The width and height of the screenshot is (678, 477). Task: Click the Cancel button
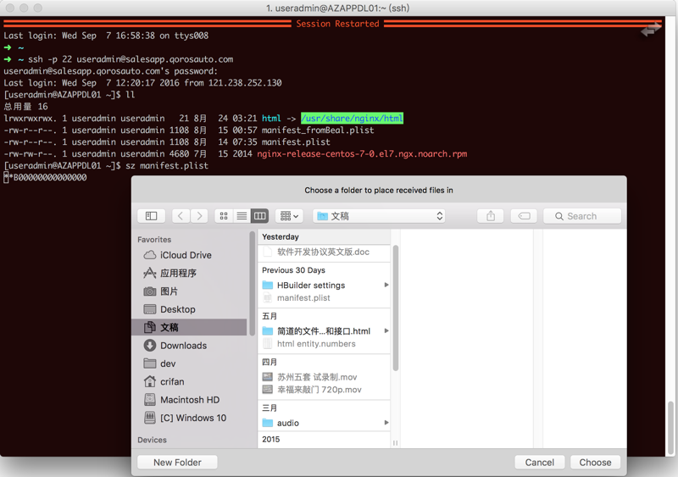(x=540, y=463)
